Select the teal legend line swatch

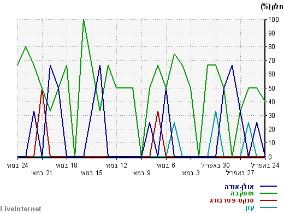tap(268, 207)
